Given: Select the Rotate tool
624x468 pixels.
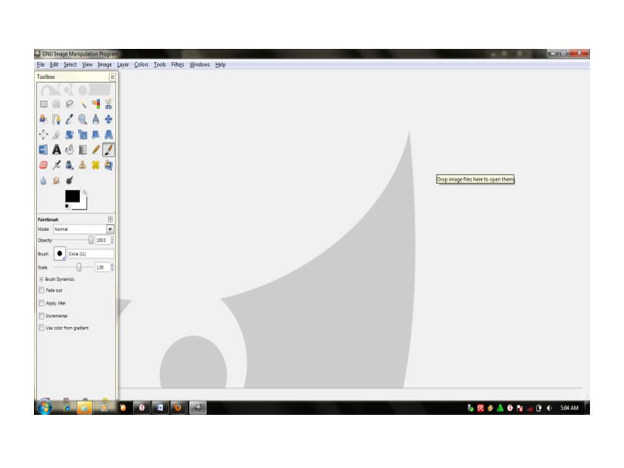Looking at the screenshot, I should tap(70, 135).
